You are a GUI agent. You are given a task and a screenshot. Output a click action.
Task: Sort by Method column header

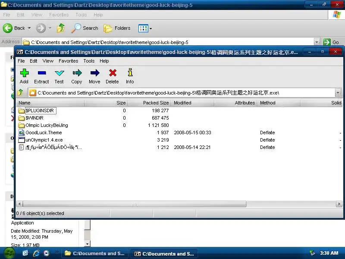pyautogui.click(x=279, y=103)
